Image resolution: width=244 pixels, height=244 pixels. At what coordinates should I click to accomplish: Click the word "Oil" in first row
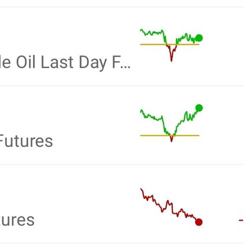pyautogui.click(x=26, y=62)
